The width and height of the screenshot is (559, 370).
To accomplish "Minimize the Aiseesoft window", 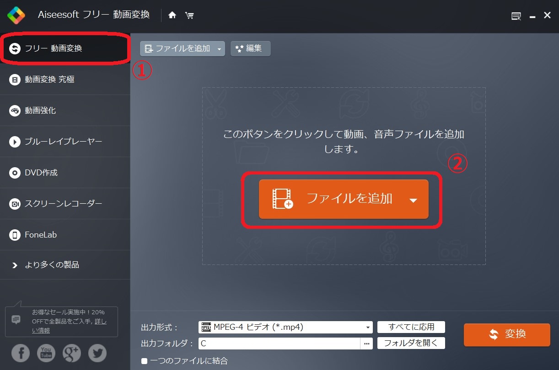I will coord(532,17).
